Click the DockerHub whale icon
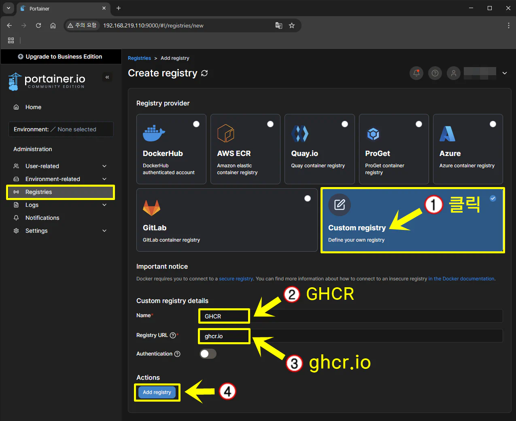Image resolution: width=516 pixels, height=421 pixels. tap(154, 133)
